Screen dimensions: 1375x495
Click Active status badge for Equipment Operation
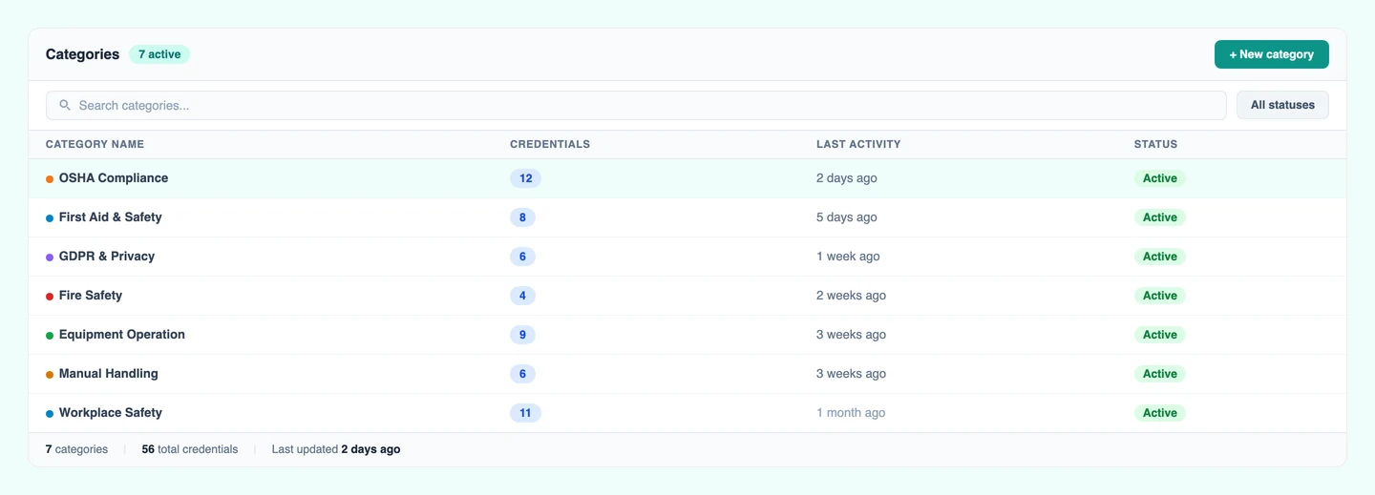point(1160,335)
